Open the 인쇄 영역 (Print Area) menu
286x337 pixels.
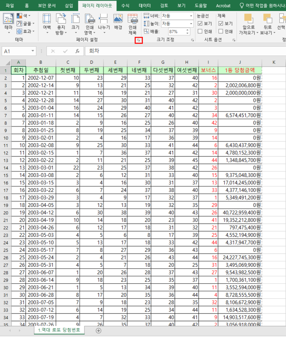tap(90, 24)
